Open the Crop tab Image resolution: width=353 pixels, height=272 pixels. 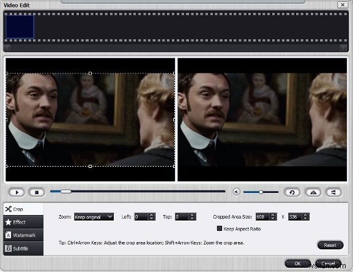(x=23, y=209)
